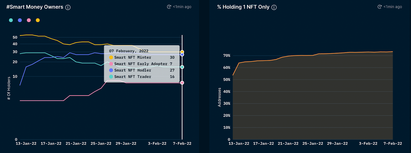Click the Trader value 16 in tooltip

point(172,77)
